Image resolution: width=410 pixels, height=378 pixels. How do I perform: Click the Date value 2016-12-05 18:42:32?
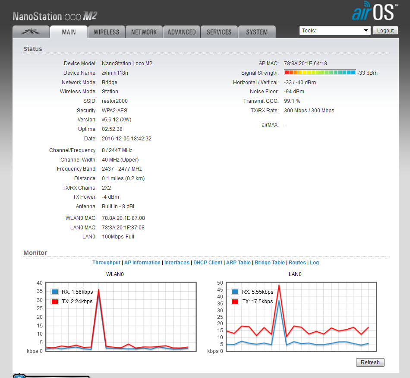(x=126, y=139)
